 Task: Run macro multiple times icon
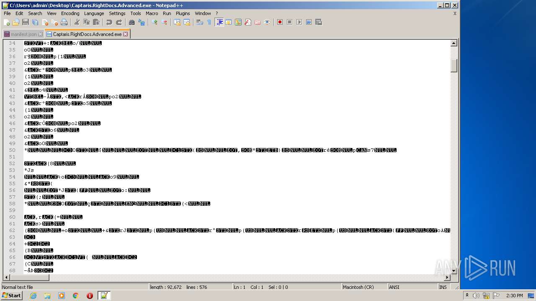[x=309, y=22]
